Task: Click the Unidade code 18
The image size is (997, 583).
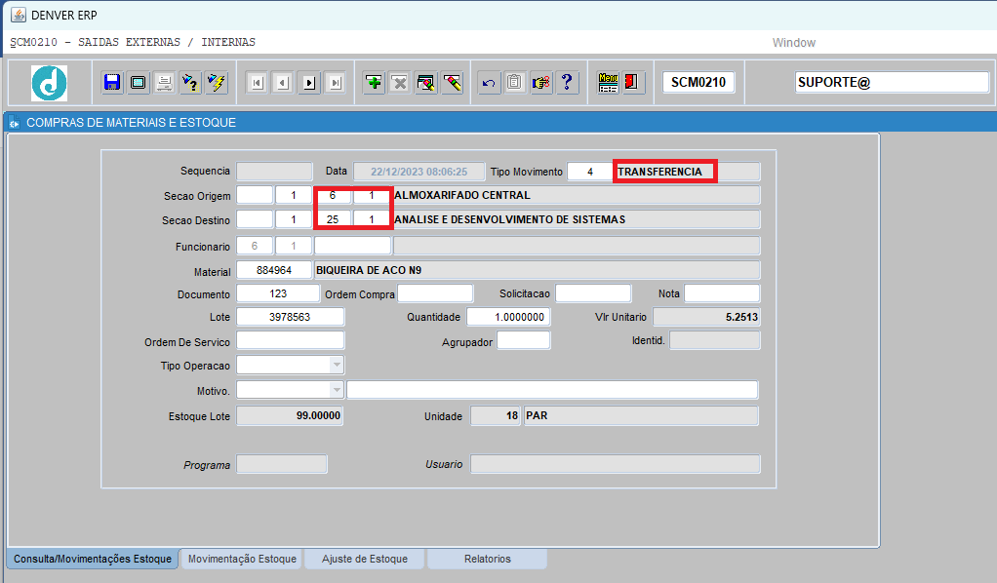Action: pos(496,415)
